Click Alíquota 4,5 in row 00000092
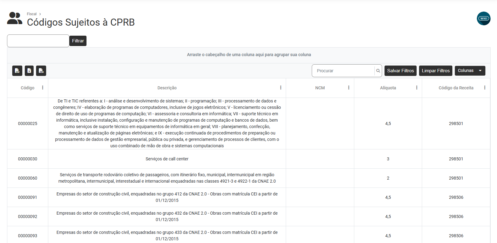 coord(388,216)
